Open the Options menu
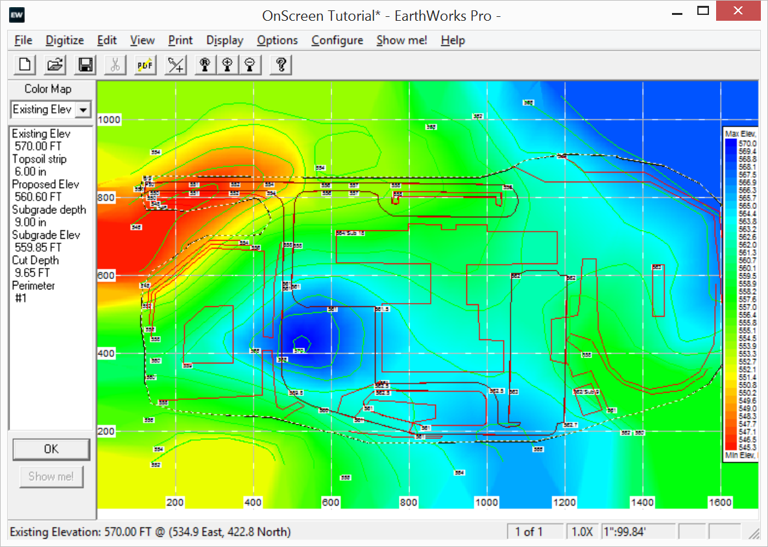This screenshot has height=547, width=768. pos(277,40)
